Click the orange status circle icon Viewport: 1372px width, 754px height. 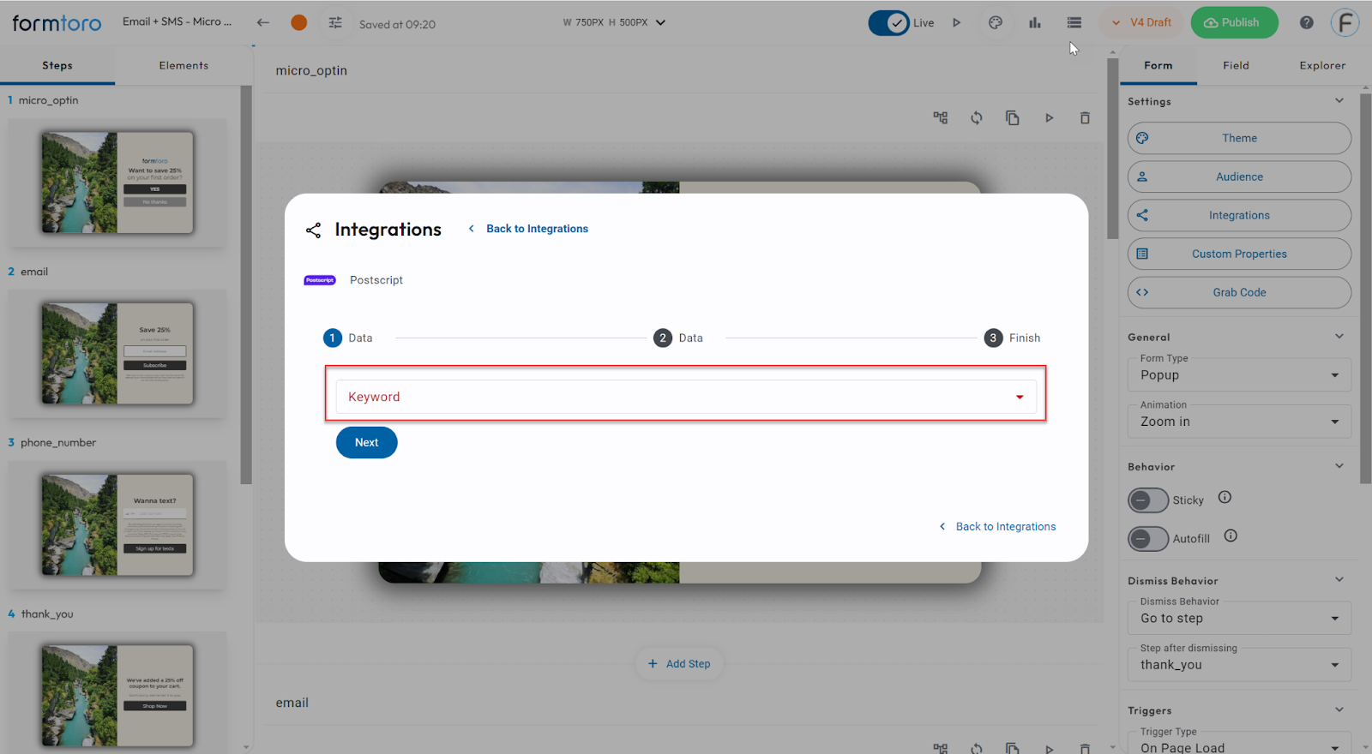pos(298,22)
